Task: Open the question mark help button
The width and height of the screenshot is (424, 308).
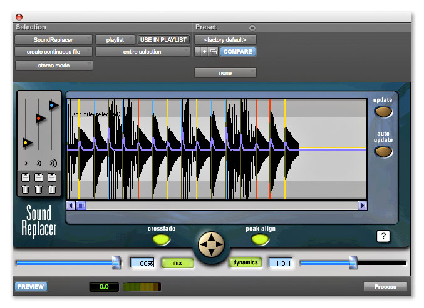Action: pos(383,236)
